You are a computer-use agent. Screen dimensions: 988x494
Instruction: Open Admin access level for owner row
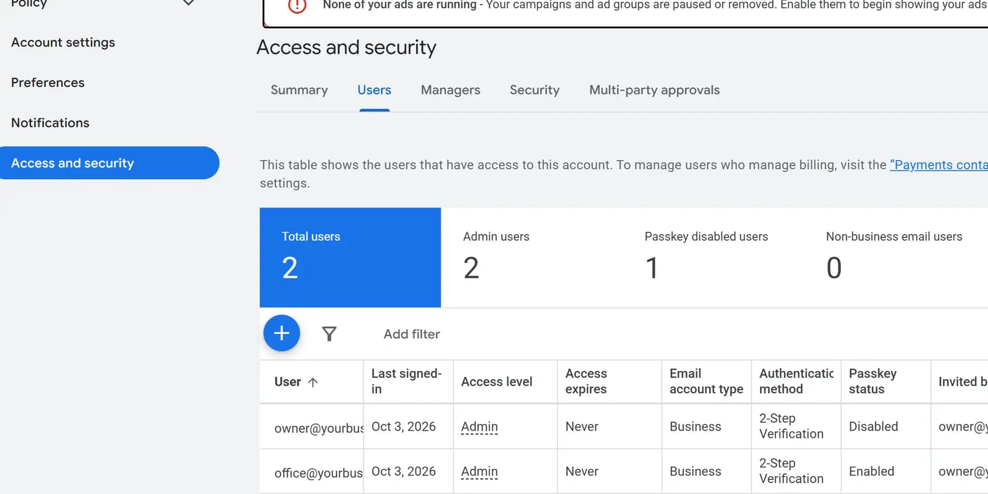pos(479,427)
